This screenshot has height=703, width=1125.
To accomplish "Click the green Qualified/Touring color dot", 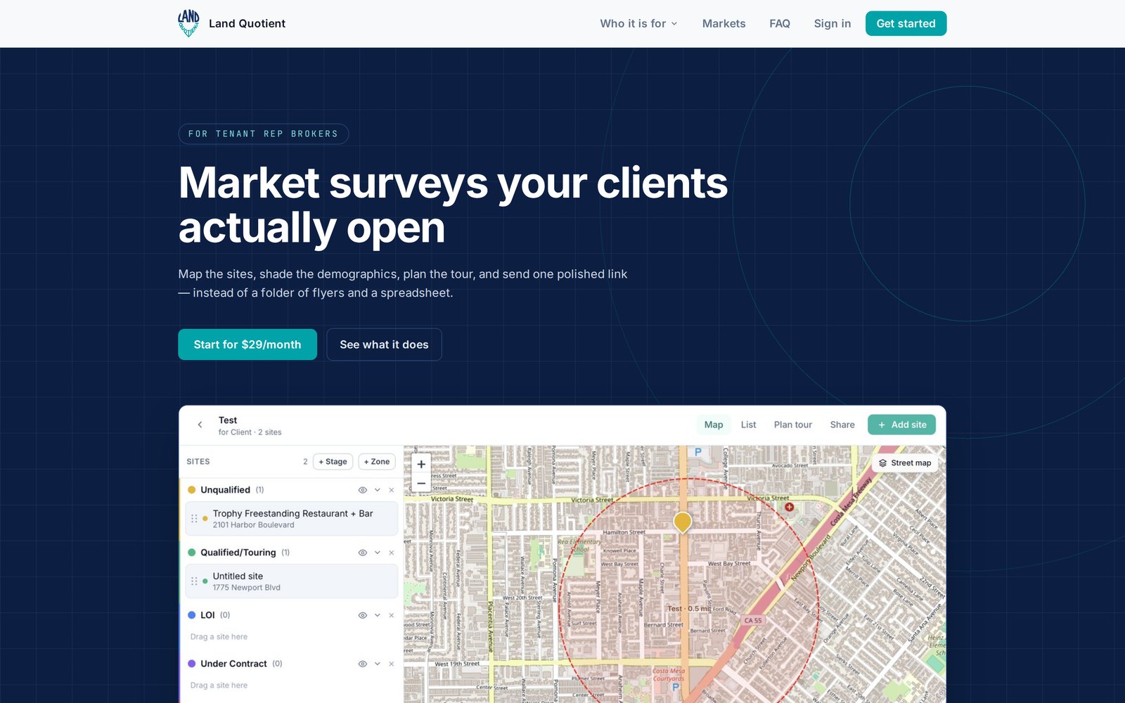I will click(191, 553).
